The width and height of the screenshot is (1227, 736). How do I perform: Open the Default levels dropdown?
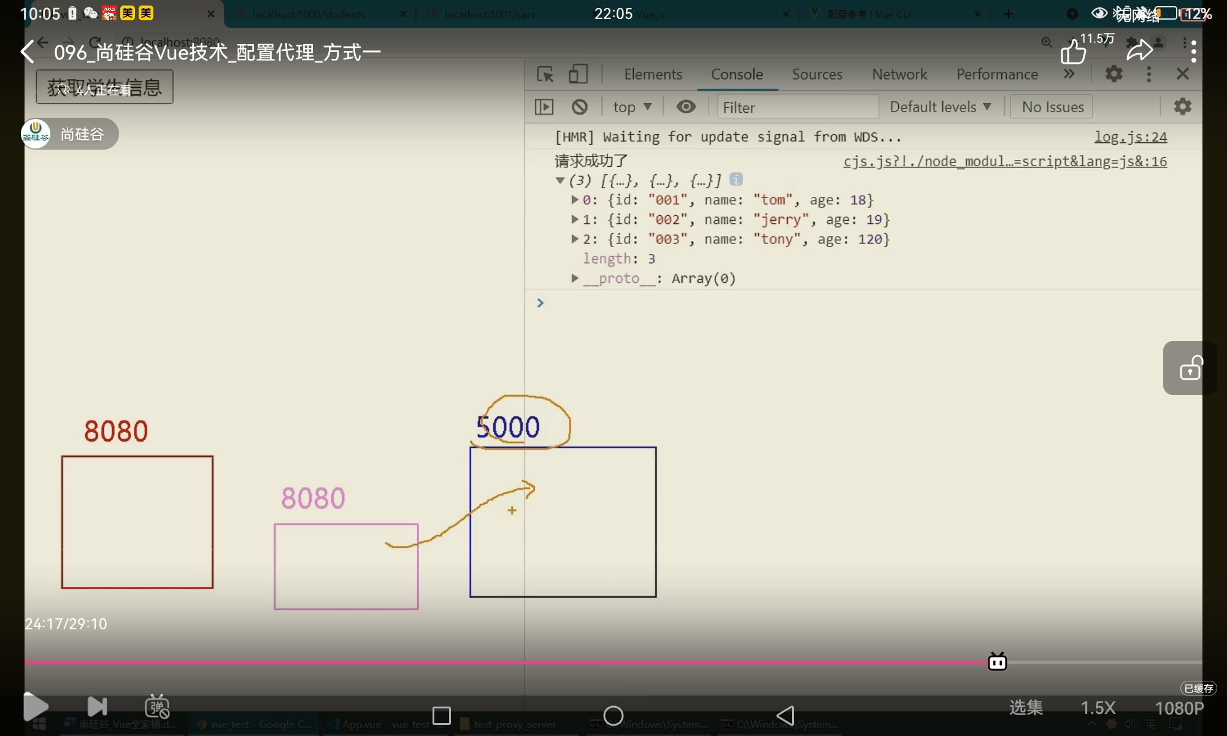pyautogui.click(x=940, y=107)
